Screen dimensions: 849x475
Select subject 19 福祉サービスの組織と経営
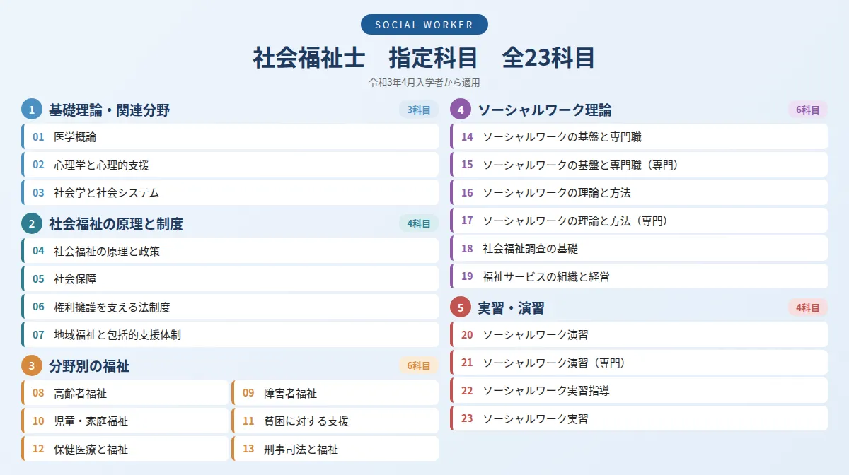click(x=639, y=276)
